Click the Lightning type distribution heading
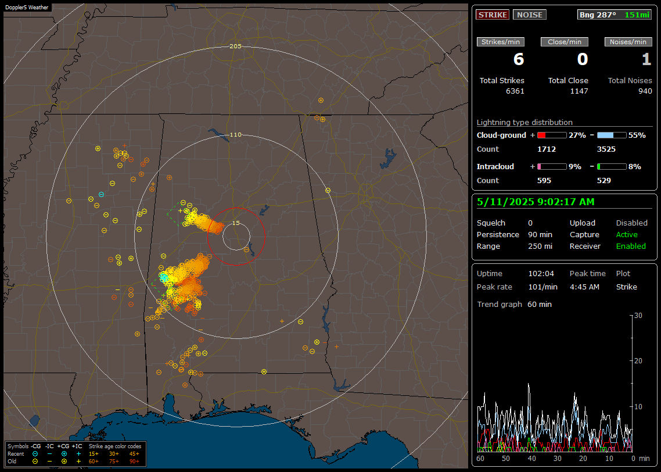Image resolution: width=661 pixels, height=472 pixels. 525,122
